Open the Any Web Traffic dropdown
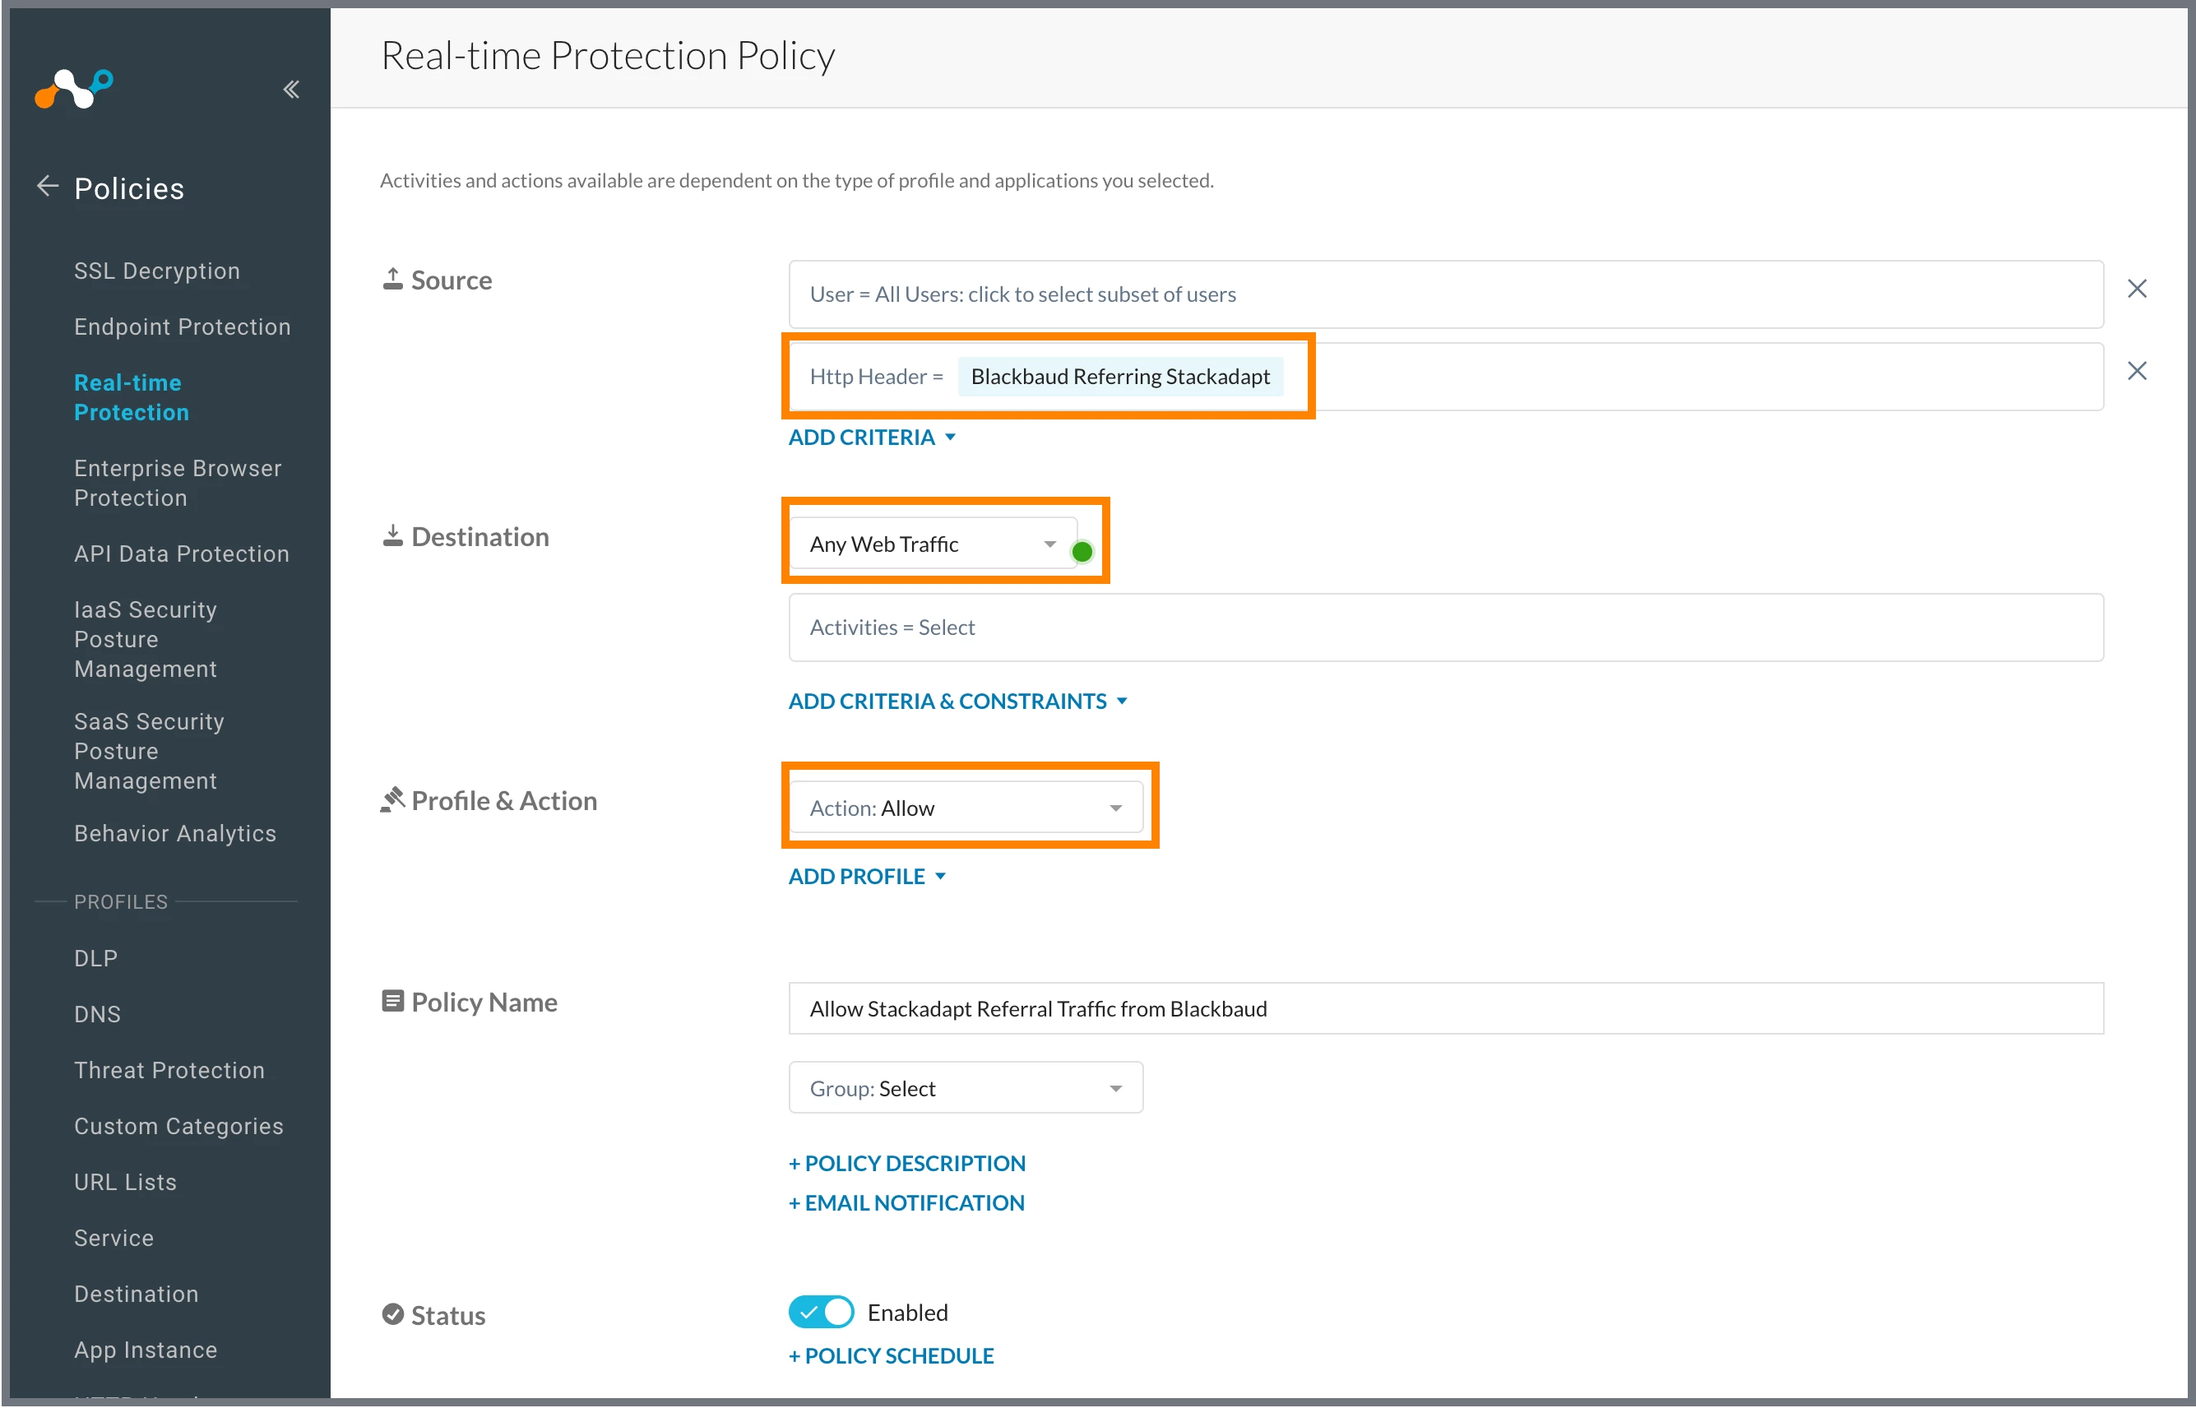Image resolution: width=2196 pixels, height=1408 pixels. (933, 544)
